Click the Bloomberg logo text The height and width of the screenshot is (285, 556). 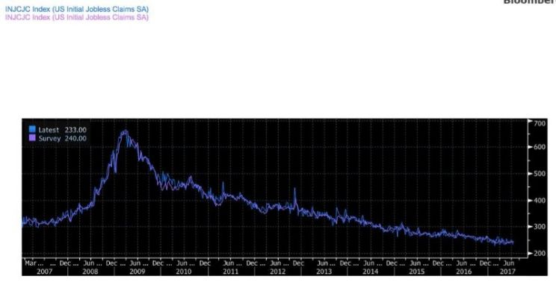[529, 2]
